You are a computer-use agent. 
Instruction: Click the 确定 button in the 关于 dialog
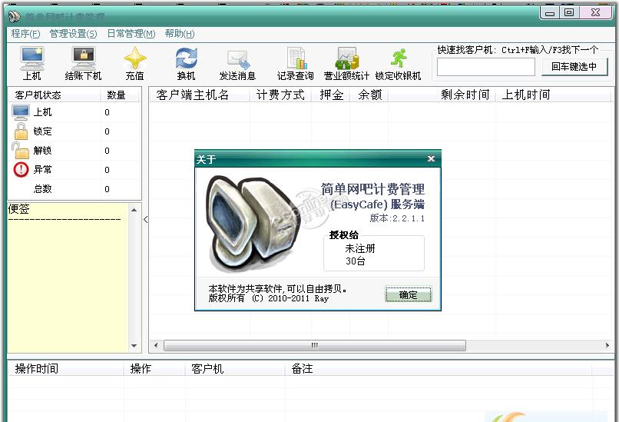[409, 294]
